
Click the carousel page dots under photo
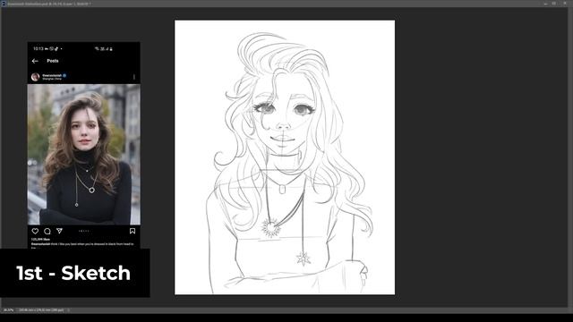tap(83, 231)
